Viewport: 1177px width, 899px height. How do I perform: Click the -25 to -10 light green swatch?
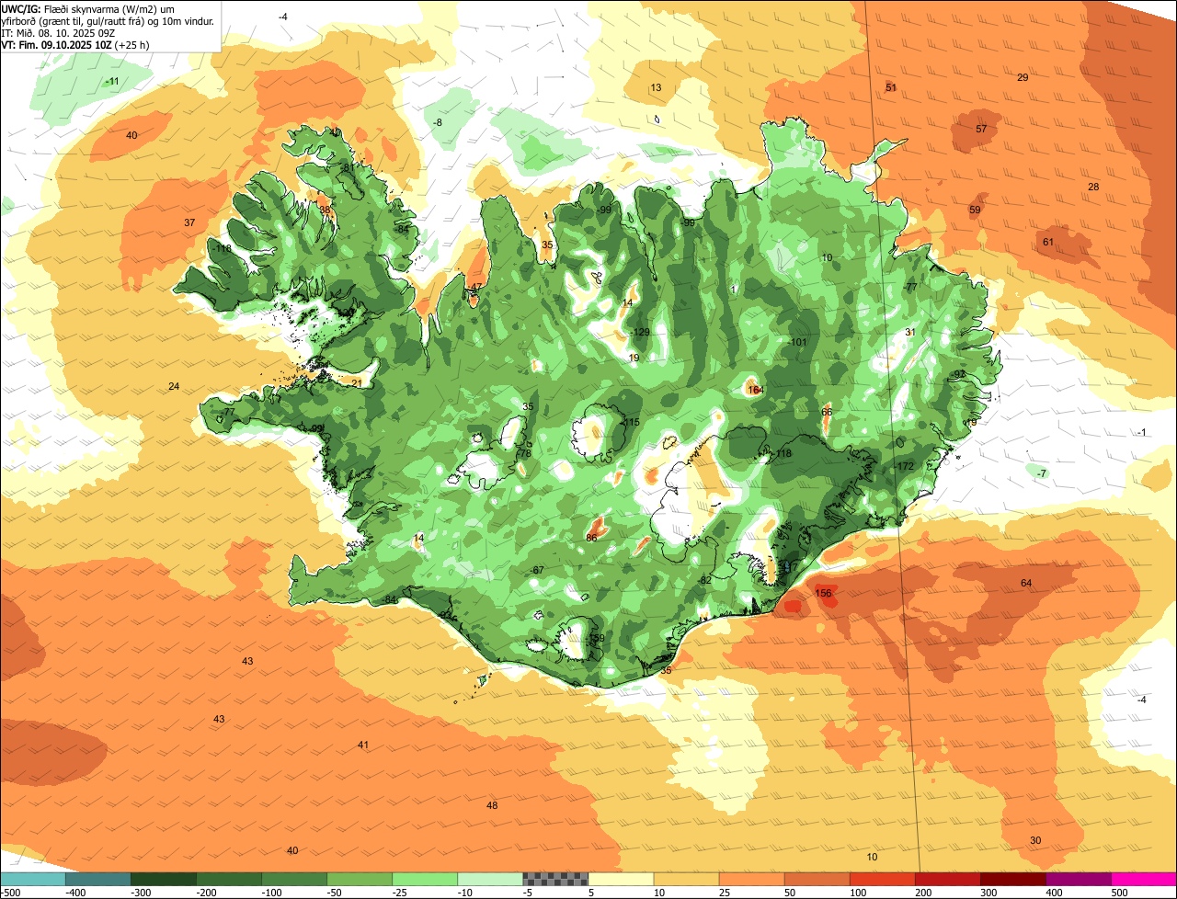coord(424,880)
